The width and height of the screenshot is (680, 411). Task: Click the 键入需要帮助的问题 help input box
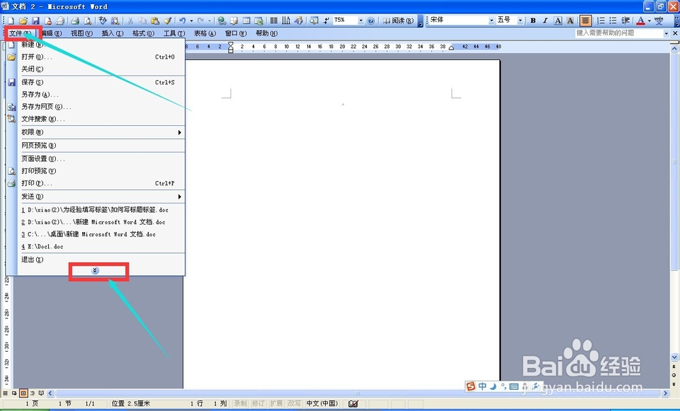click(x=619, y=33)
